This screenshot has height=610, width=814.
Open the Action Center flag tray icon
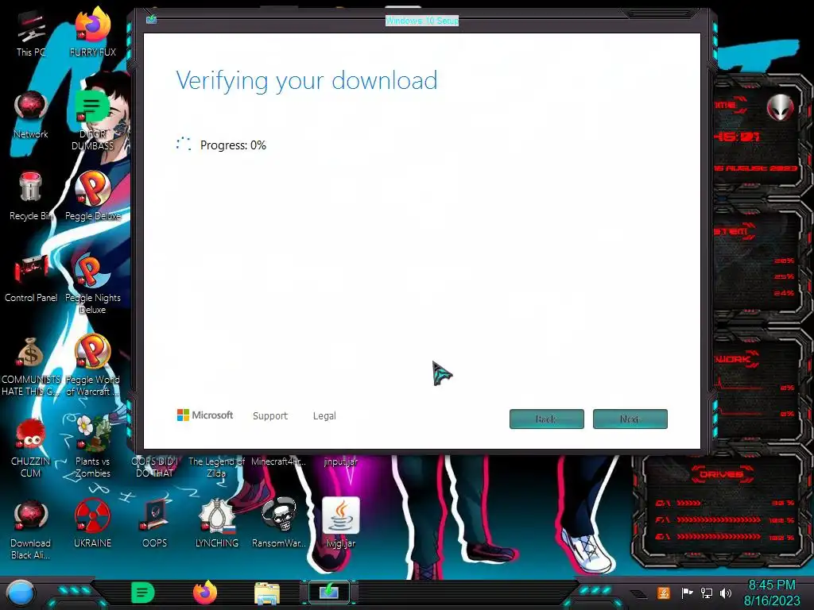pos(688,593)
